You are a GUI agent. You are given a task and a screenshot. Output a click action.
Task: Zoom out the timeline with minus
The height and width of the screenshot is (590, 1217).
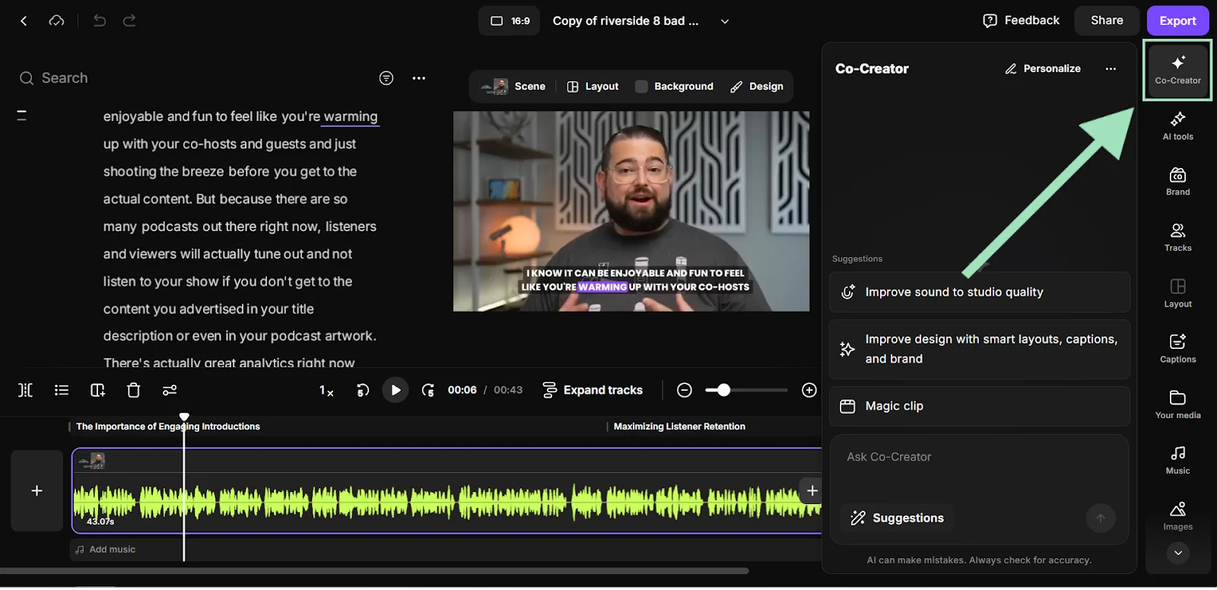click(685, 390)
